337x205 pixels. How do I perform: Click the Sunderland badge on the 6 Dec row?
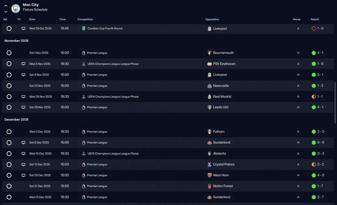(x=209, y=142)
